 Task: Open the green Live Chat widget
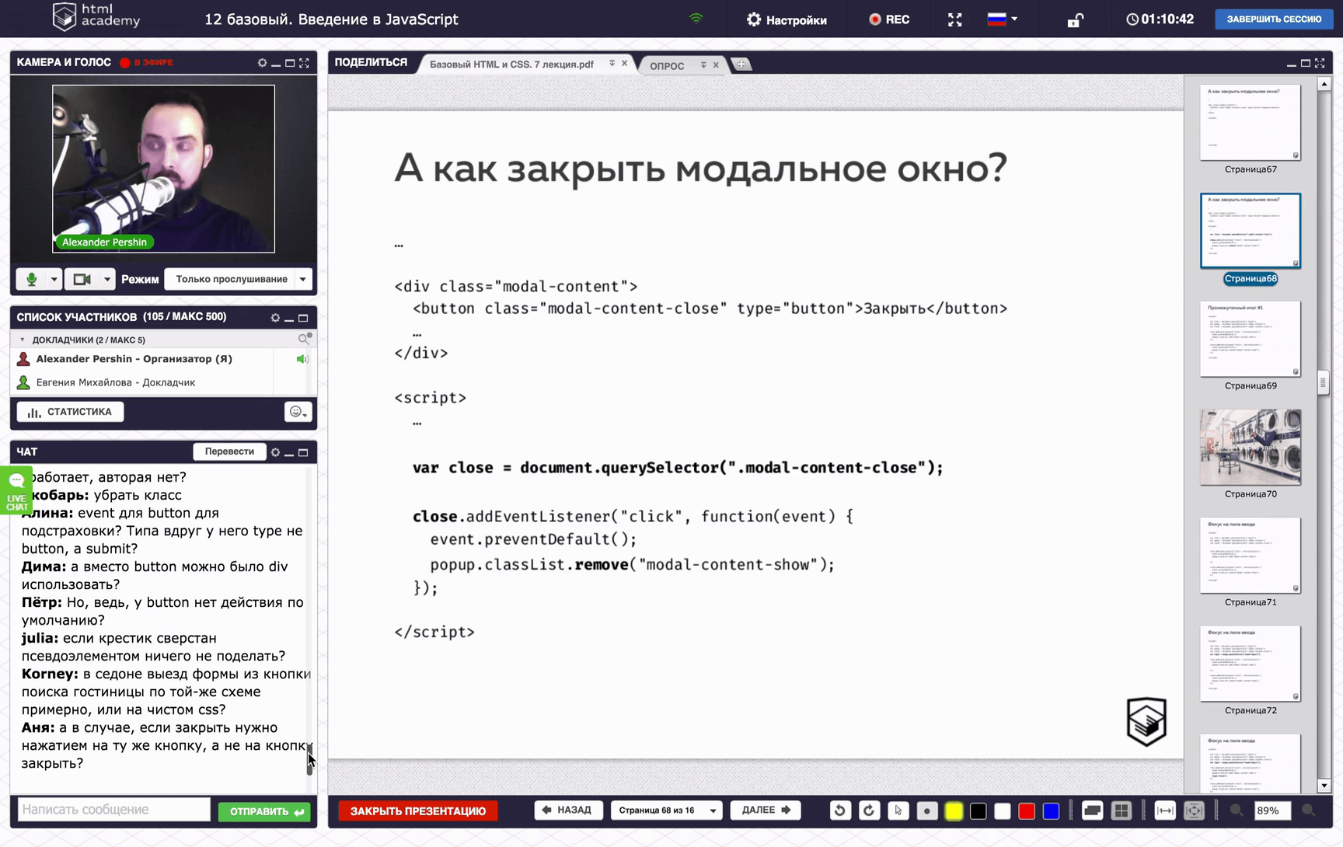click(x=16, y=490)
